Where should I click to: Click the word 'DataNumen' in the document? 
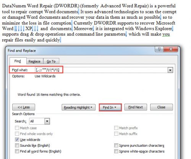tap(14, 6)
